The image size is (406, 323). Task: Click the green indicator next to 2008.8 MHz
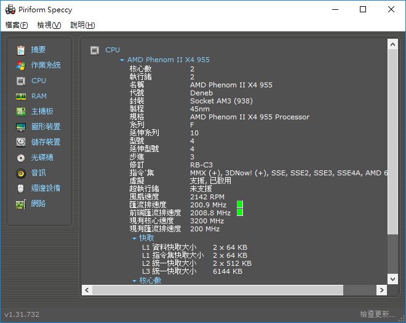[240, 212]
